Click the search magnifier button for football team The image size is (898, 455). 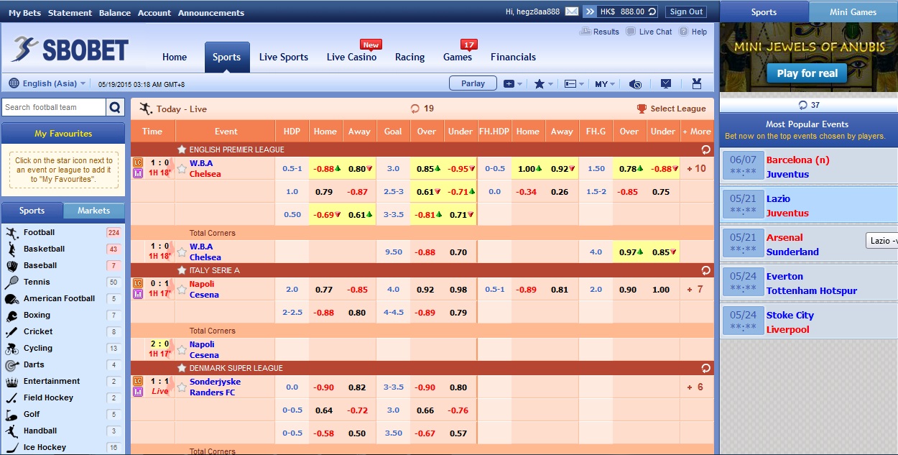point(115,107)
